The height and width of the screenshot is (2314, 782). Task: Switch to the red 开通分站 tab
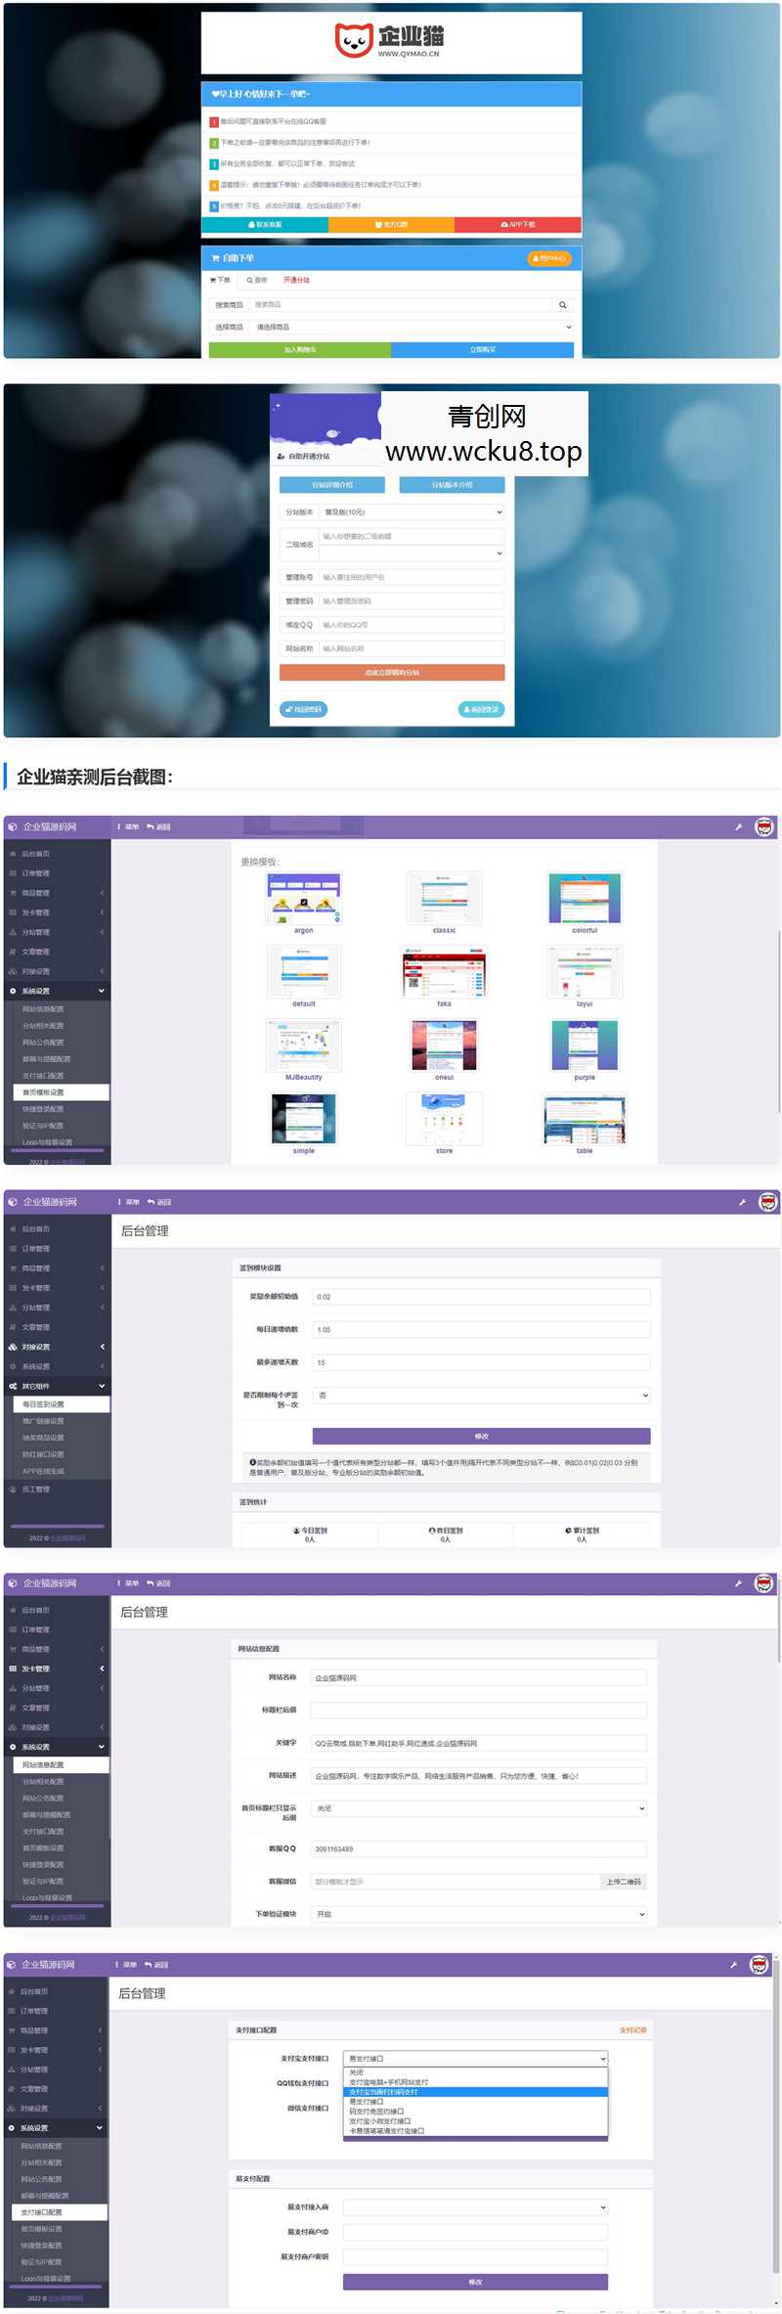click(x=296, y=281)
